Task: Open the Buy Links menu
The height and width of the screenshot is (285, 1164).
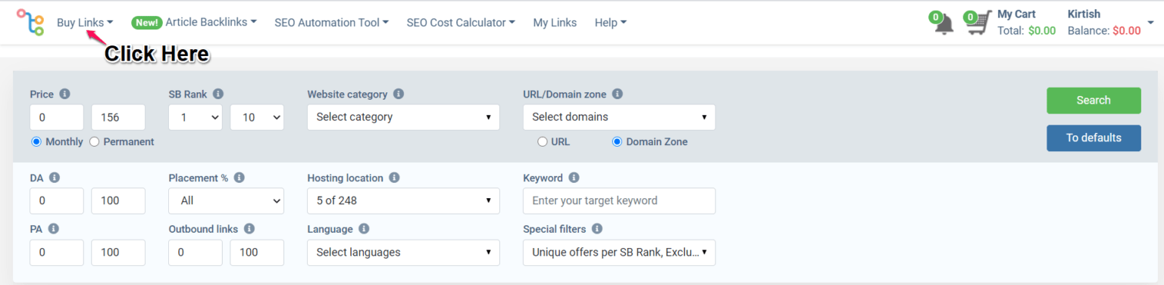Action: pos(85,23)
